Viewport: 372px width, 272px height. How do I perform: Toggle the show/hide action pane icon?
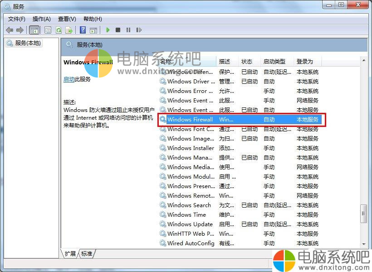tap(93, 30)
